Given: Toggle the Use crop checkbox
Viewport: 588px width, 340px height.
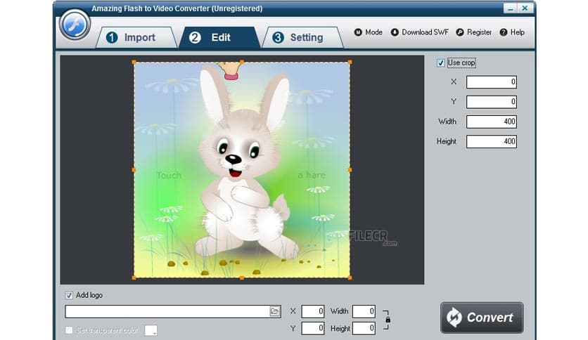Looking at the screenshot, I should coord(440,63).
